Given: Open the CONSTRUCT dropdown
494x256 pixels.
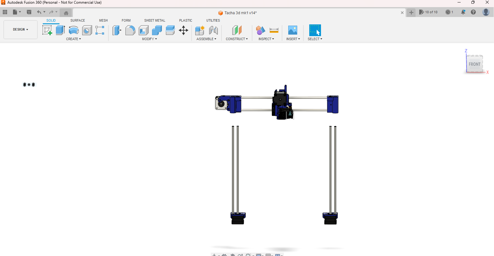Looking at the screenshot, I should pos(237,39).
